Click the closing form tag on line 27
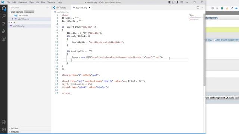Image resolution: width=239 pixels, height=134 pixels. click(66, 93)
